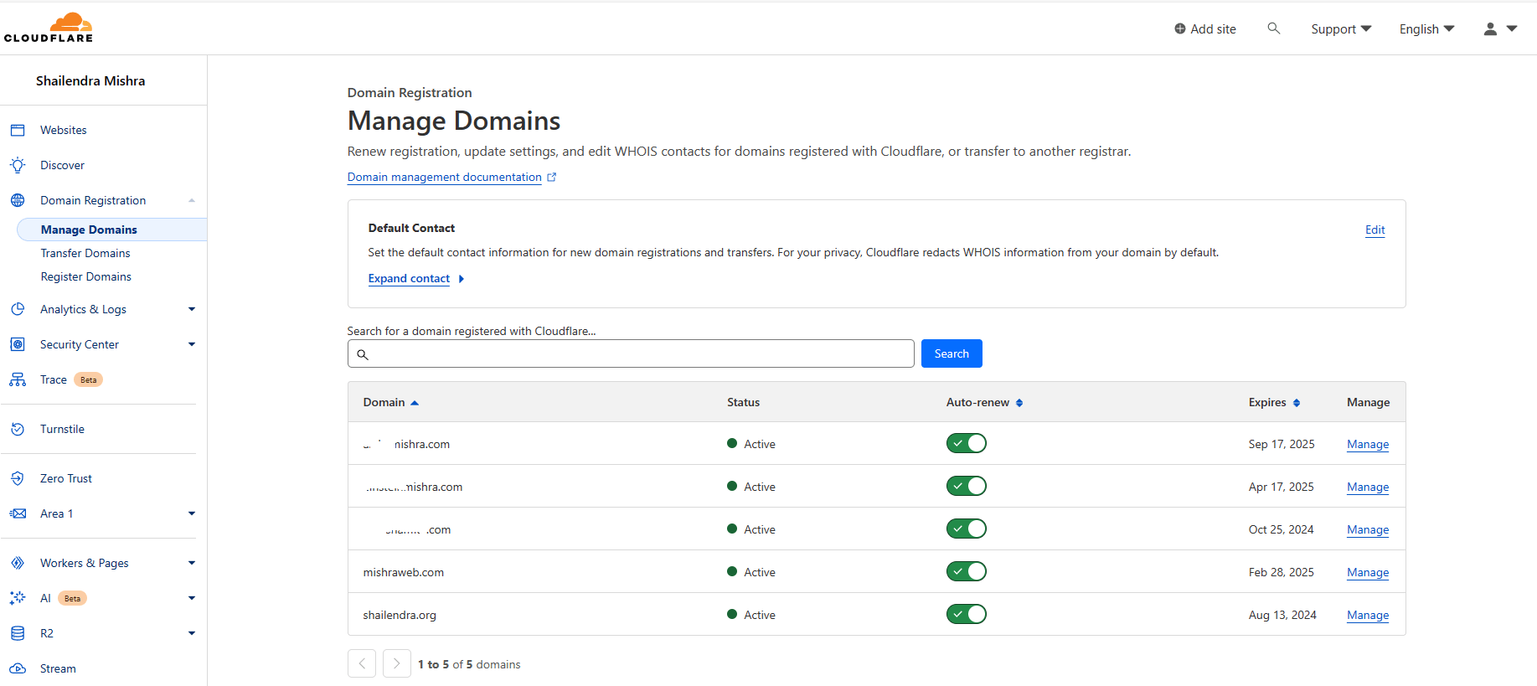
Task: Click the Security Center icon
Action: coord(18,344)
